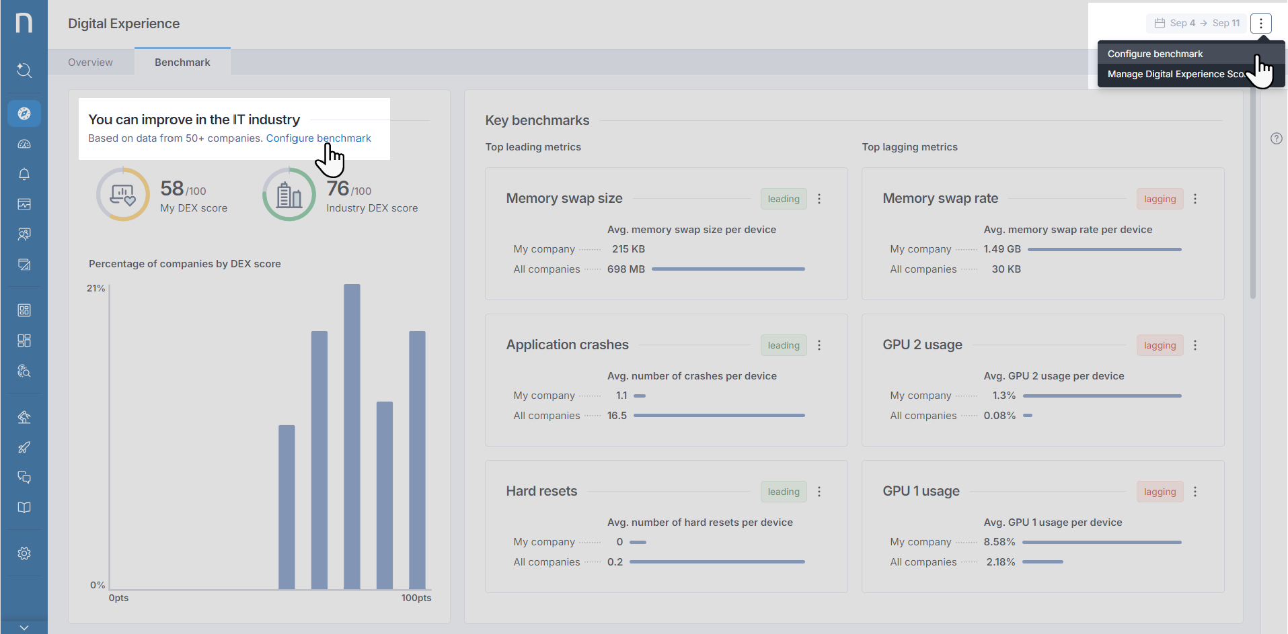Image resolution: width=1288 pixels, height=634 pixels.
Task: Click the vertical scrollbar of benchmarks panel
Action: (1252, 195)
